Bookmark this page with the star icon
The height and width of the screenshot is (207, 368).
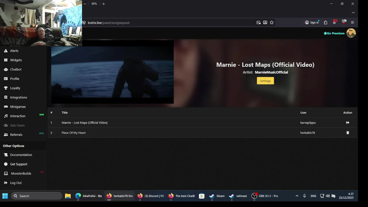pyautogui.click(x=272, y=23)
